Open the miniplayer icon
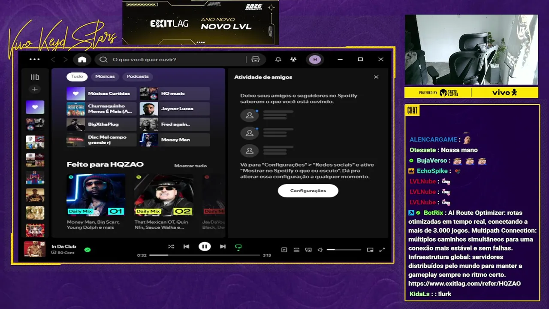The width and height of the screenshot is (549, 309). click(x=370, y=250)
